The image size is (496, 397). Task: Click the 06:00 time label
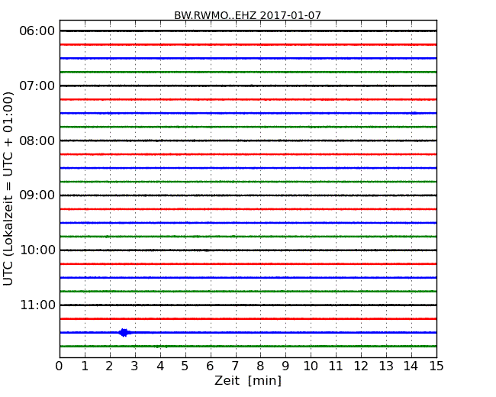click(x=37, y=31)
